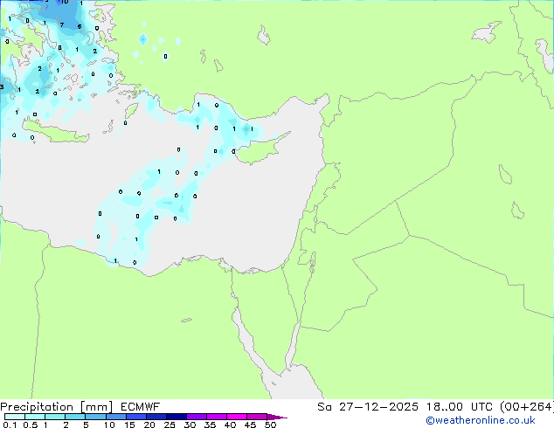
Task: Click the legend label '35'
Action: [x=210, y=425]
